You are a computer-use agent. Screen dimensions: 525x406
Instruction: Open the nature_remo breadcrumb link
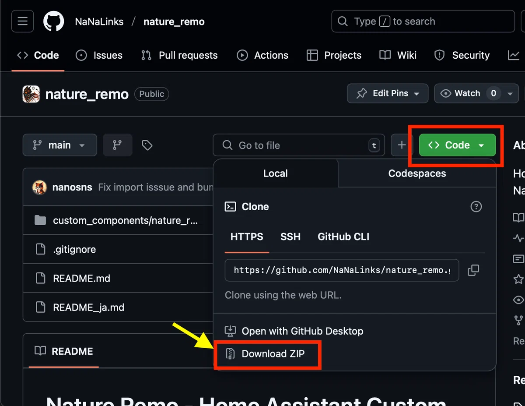(174, 21)
